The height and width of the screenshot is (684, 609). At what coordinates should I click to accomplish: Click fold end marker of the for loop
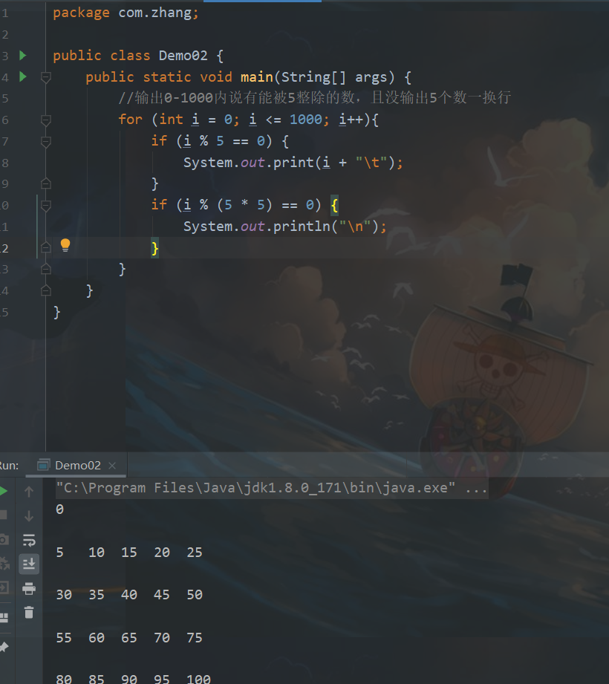(x=46, y=269)
